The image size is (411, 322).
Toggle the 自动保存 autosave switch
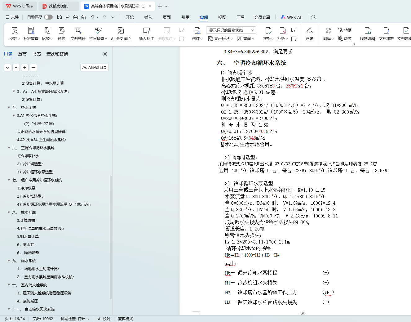[48, 17]
